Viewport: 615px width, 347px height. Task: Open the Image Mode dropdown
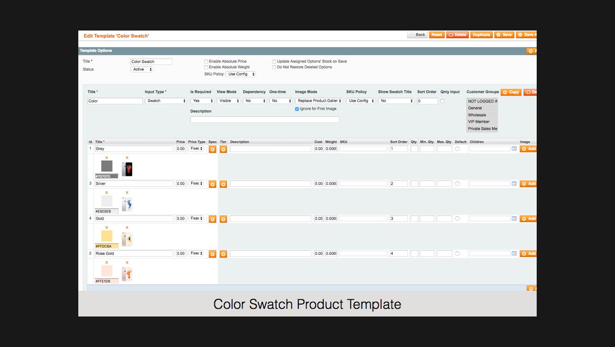point(318,101)
